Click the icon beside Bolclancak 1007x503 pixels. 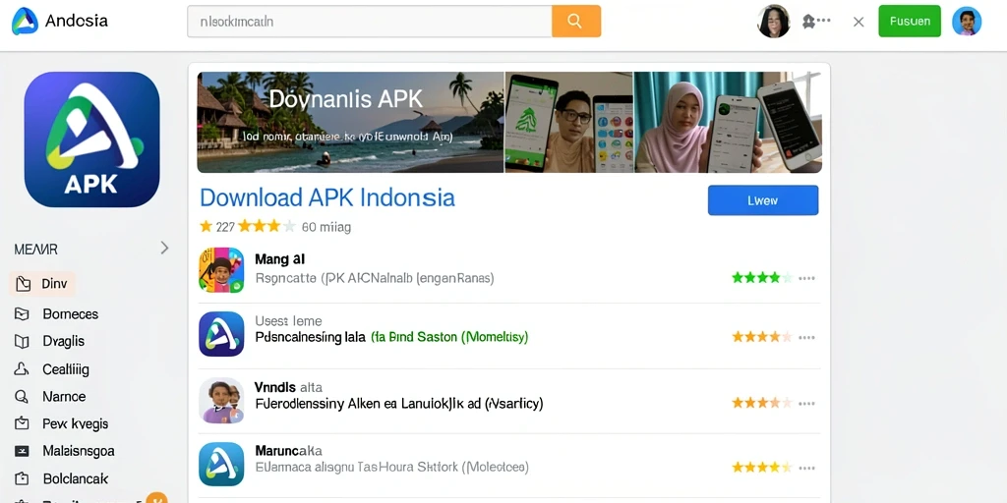pyautogui.click(x=22, y=478)
